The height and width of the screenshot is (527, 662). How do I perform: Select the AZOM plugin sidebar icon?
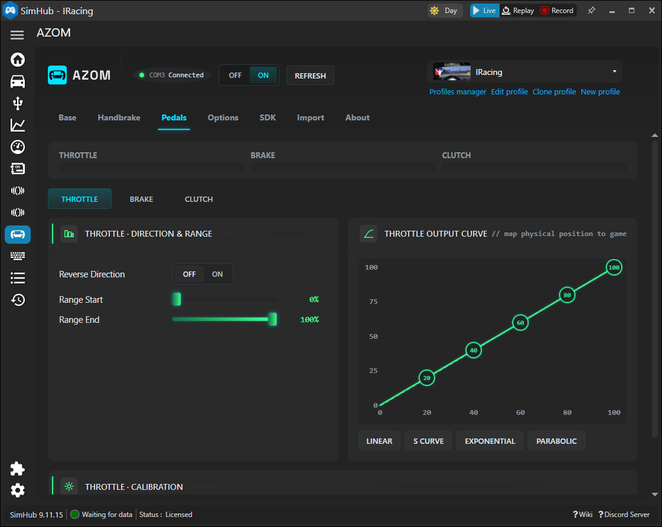tap(17, 234)
